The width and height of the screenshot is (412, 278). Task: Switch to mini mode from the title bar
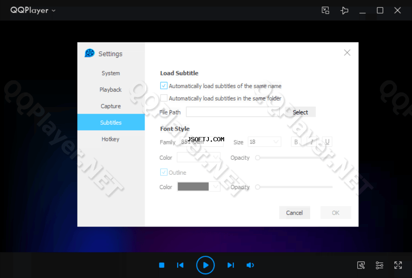click(325, 10)
